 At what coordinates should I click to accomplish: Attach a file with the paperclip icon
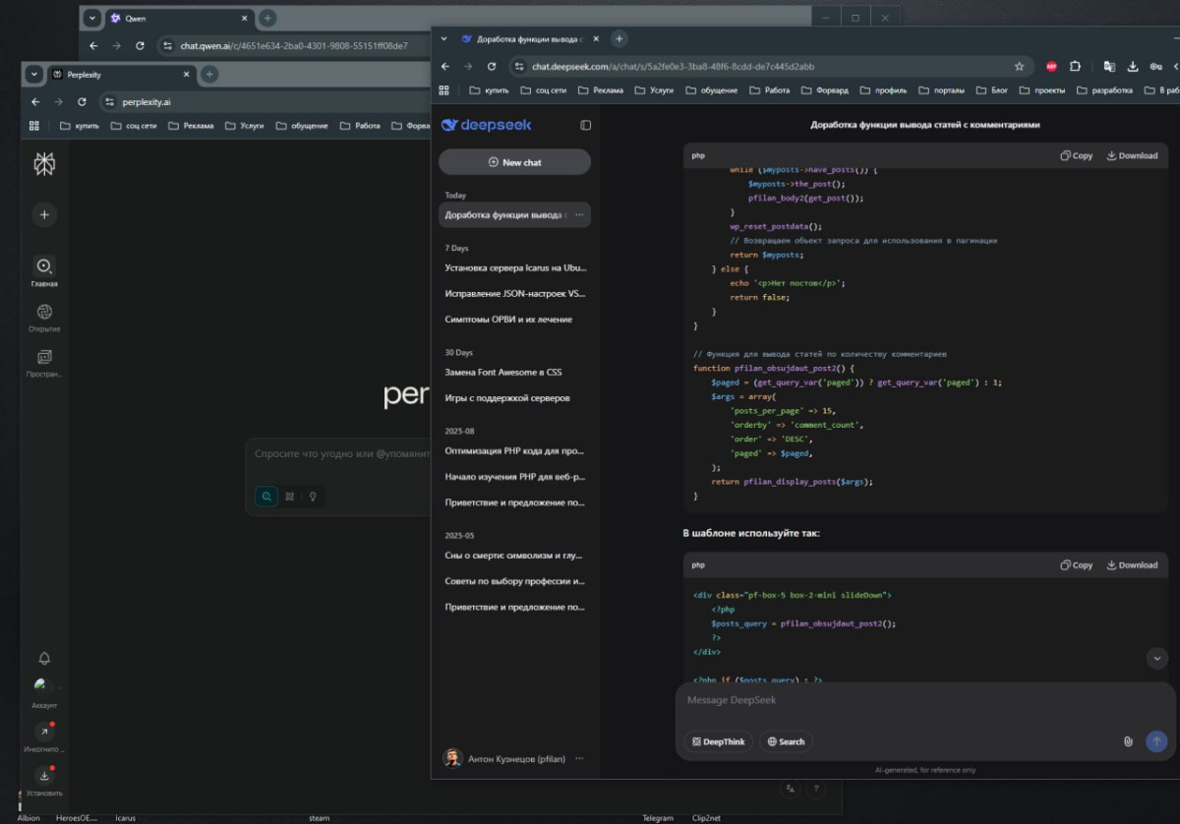(x=1128, y=741)
